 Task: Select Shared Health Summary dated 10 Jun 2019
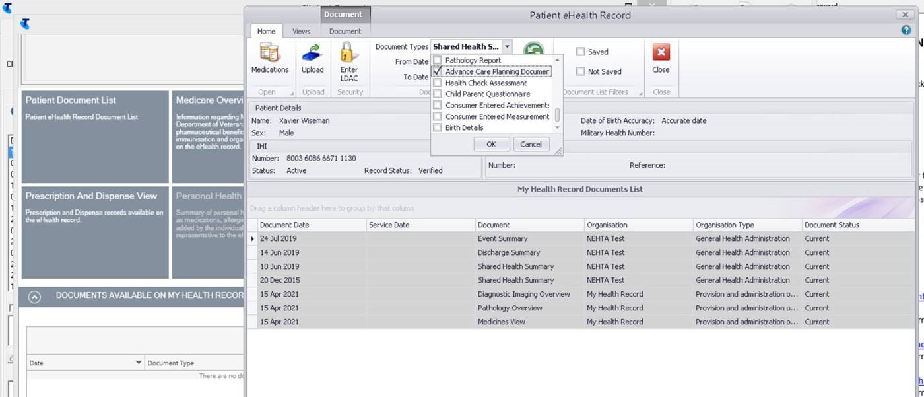tap(581, 266)
